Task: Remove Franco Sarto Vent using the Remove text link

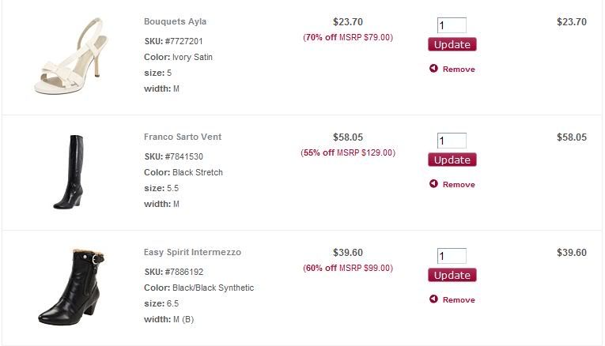Action: [x=459, y=185]
